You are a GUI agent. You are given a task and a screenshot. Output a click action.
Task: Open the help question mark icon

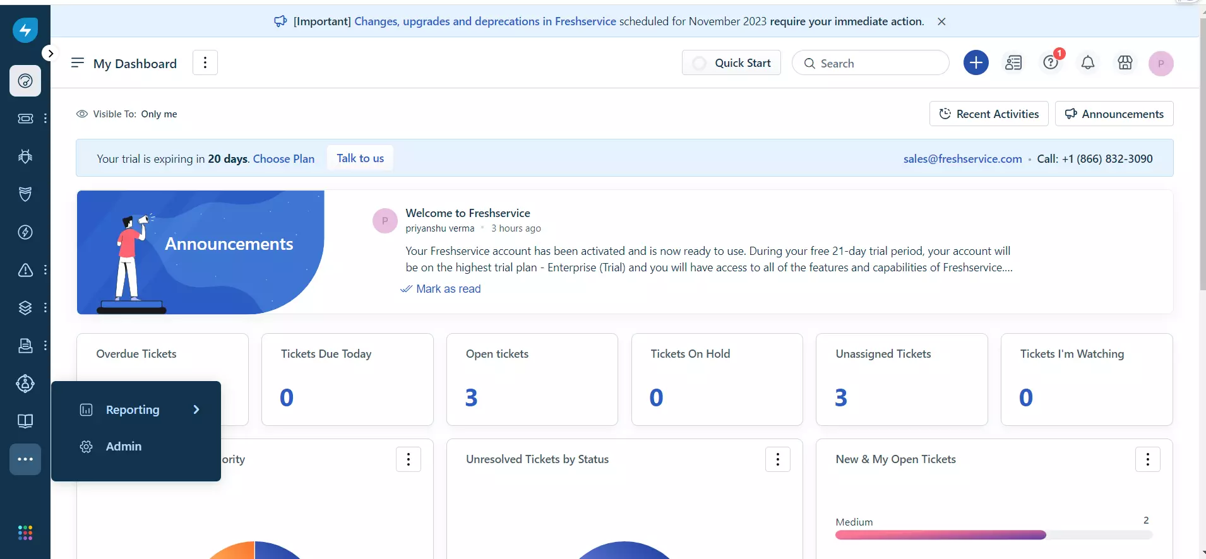[1051, 62]
